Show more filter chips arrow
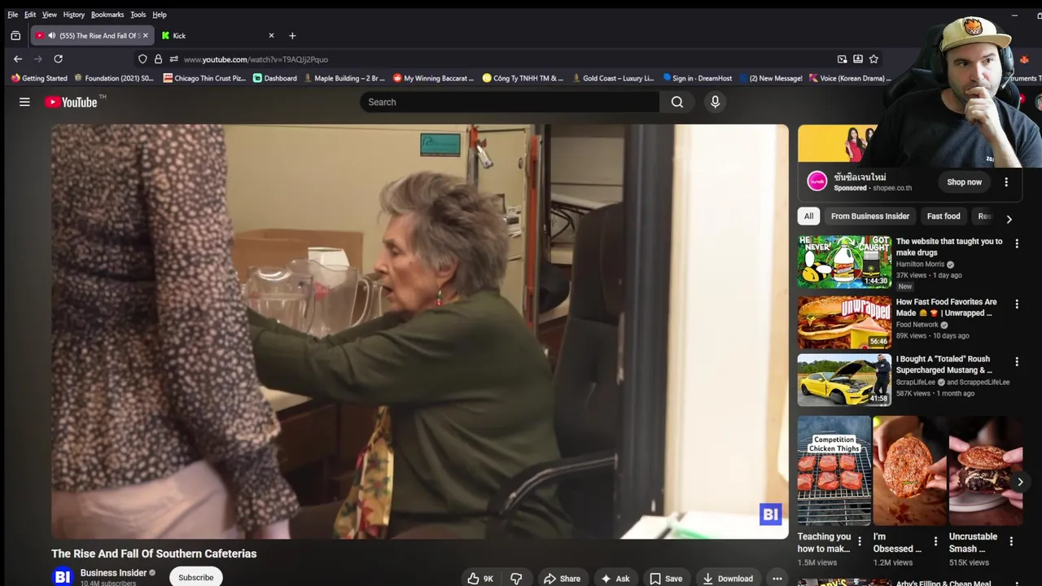The height and width of the screenshot is (586, 1042). point(1009,219)
